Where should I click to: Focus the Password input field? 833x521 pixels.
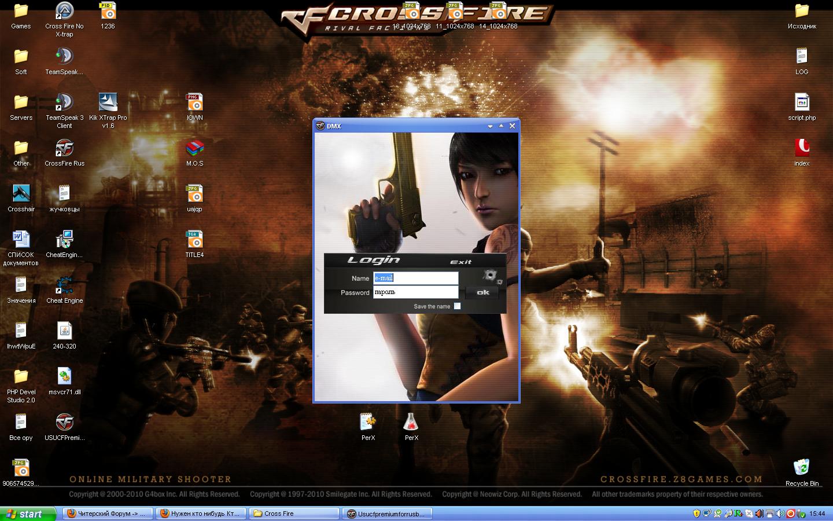(x=416, y=292)
